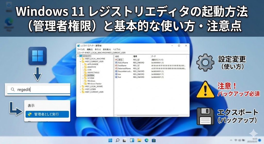Click the folder icon of HKEY_LOCAL_MACHINE
The width and height of the screenshot is (264, 144).
coord(83,59)
